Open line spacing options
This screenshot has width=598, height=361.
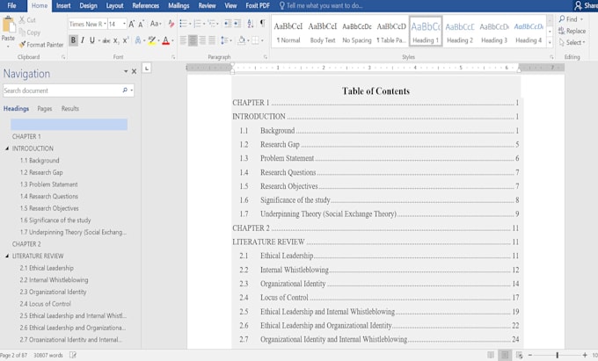pyautogui.click(x=224, y=40)
